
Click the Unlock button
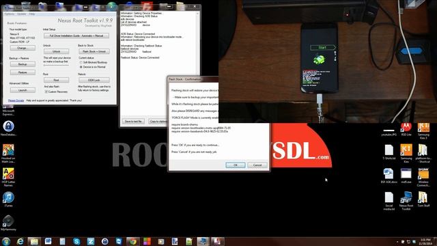point(56,51)
